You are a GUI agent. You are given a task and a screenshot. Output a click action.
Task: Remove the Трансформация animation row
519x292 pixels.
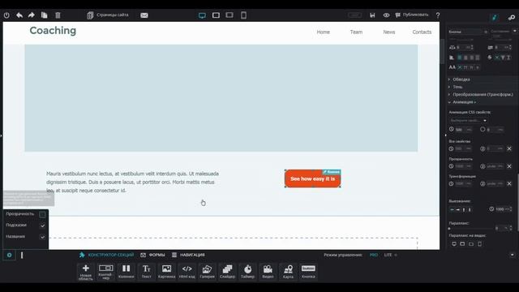(x=509, y=184)
